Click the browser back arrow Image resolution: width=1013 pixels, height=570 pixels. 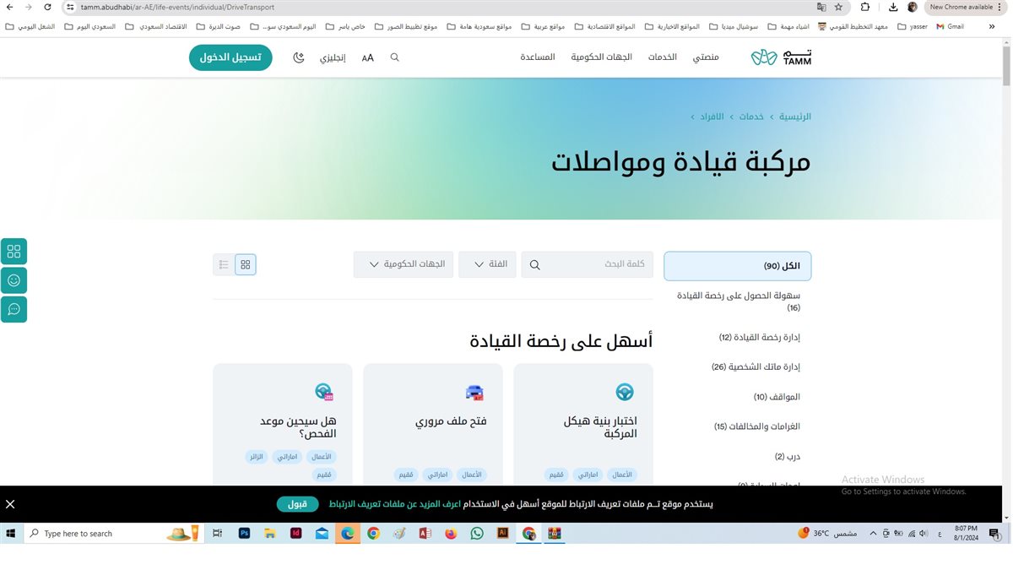click(x=8, y=7)
